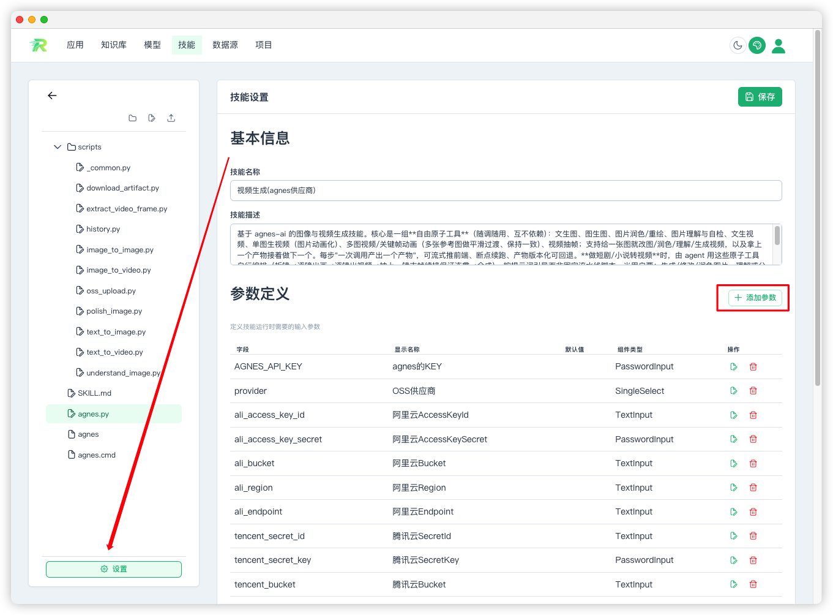Edit the AGNES_API_KEY parameter
833x615 pixels.
point(734,367)
